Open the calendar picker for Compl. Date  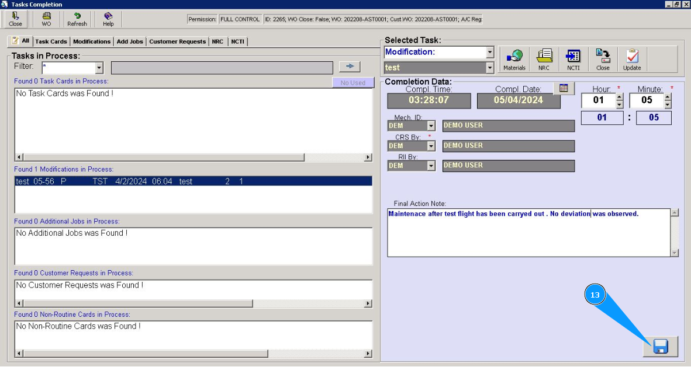tap(564, 88)
